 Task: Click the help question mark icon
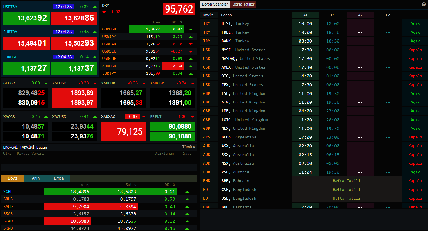[x=424, y=4]
